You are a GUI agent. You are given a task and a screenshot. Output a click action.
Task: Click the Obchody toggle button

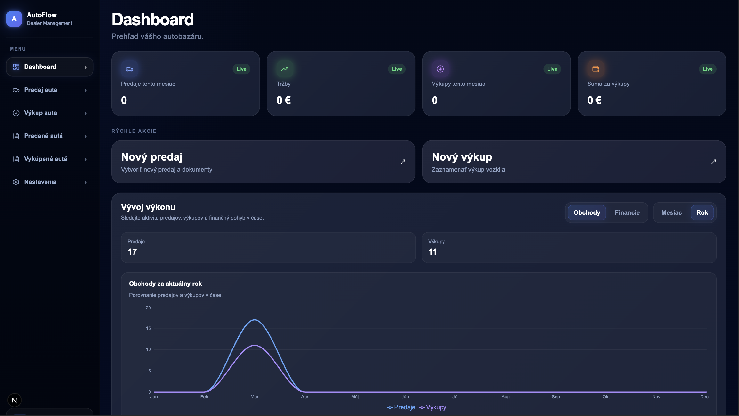coord(587,213)
